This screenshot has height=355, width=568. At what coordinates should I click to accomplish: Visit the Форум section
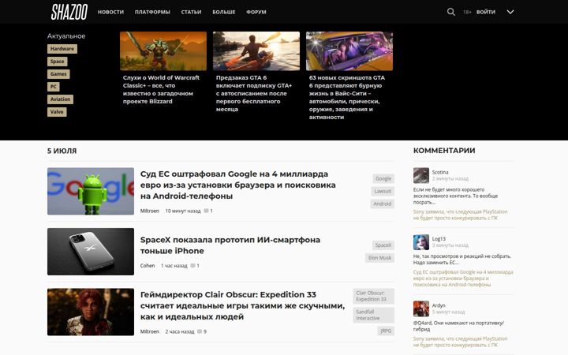[x=256, y=12]
